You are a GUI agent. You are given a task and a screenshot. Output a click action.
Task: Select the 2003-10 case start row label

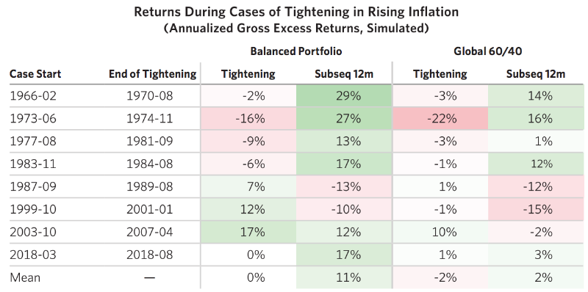pyautogui.click(x=33, y=232)
